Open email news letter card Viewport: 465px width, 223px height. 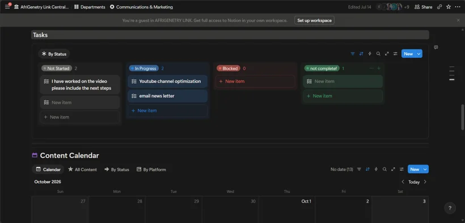click(x=167, y=96)
